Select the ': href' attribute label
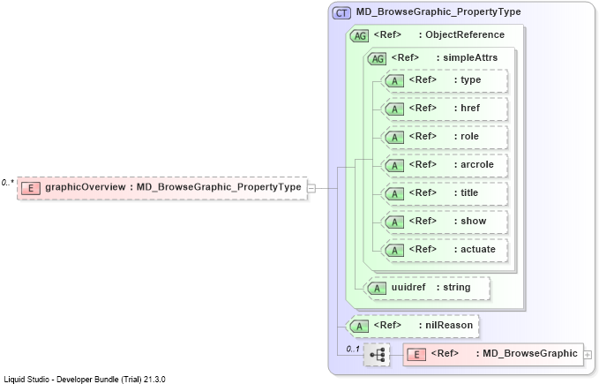The width and height of the screenshot is (599, 384). (x=467, y=108)
